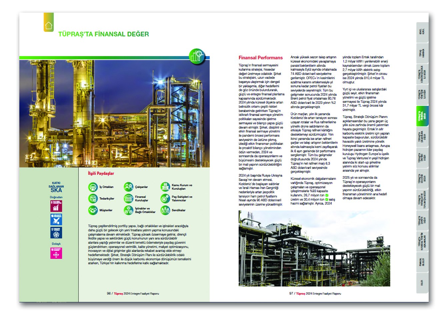Click the İştirakler ve Bağlı Ortaklıklar icon
Screen dimensions: 448x315
point(128,210)
